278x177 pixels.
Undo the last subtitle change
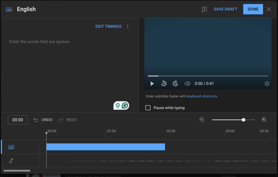click(43, 119)
